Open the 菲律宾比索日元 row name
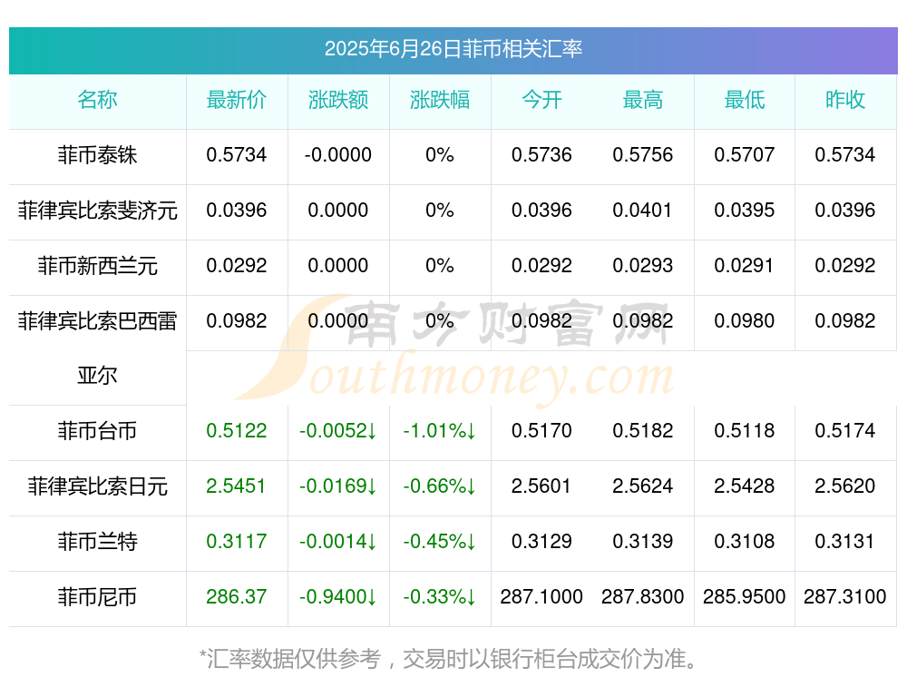907x687 pixels. tap(97, 486)
